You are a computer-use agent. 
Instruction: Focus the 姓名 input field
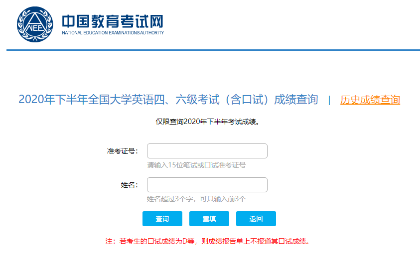pos(207,185)
